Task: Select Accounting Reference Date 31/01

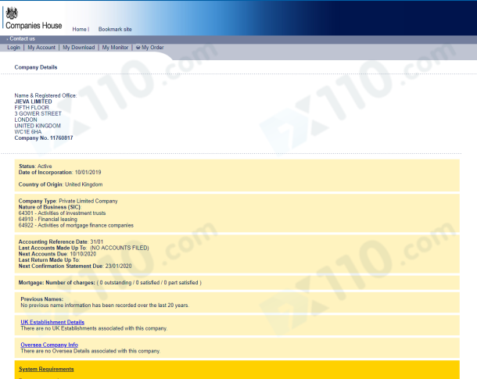Action: pyautogui.click(x=61, y=241)
